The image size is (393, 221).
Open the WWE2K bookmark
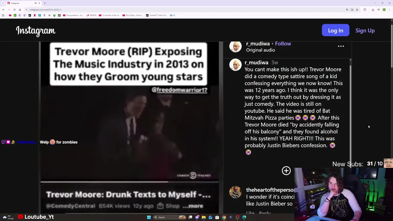[92, 15]
